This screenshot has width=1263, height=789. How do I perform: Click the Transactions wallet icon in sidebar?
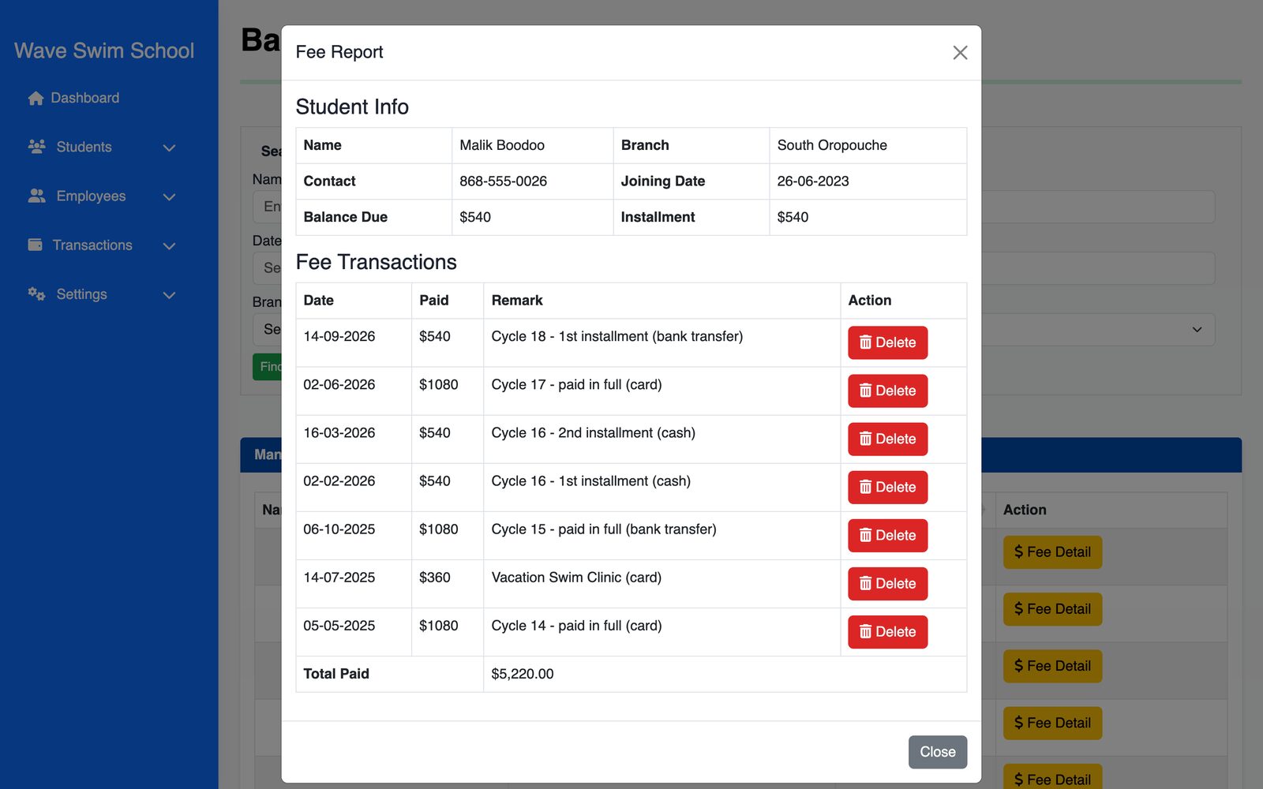pos(35,245)
